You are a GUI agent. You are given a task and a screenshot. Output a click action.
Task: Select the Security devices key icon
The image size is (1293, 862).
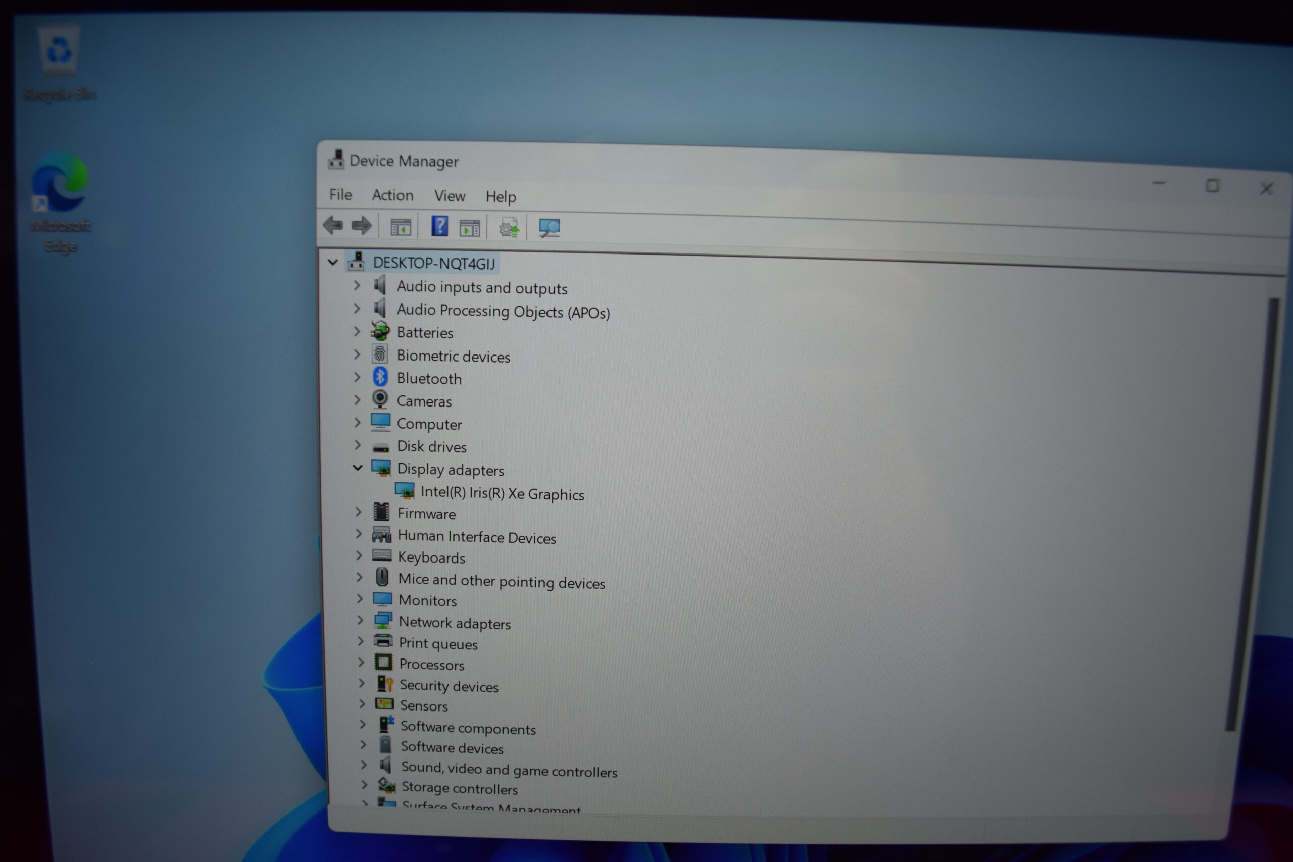coord(385,684)
